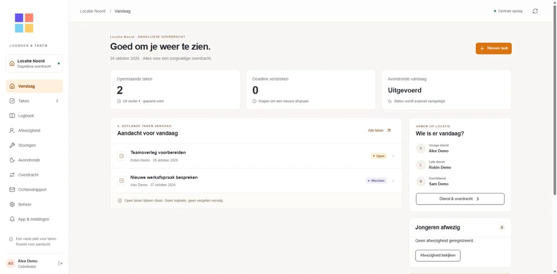Click the V avatar for Vroege dienst

click(x=421, y=148)
